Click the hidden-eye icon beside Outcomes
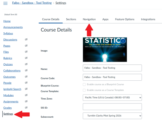 coord(26,76)
